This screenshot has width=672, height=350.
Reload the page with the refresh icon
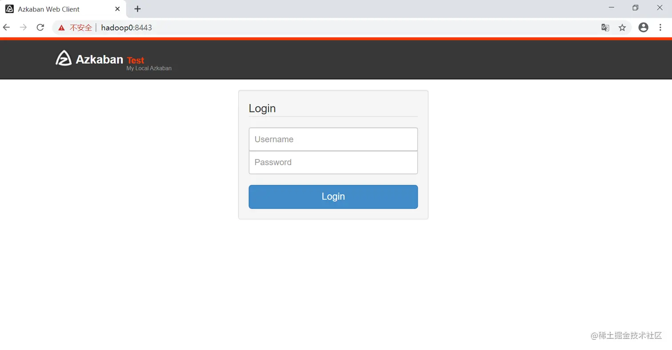pyautogui.click(x=40, y=28)
